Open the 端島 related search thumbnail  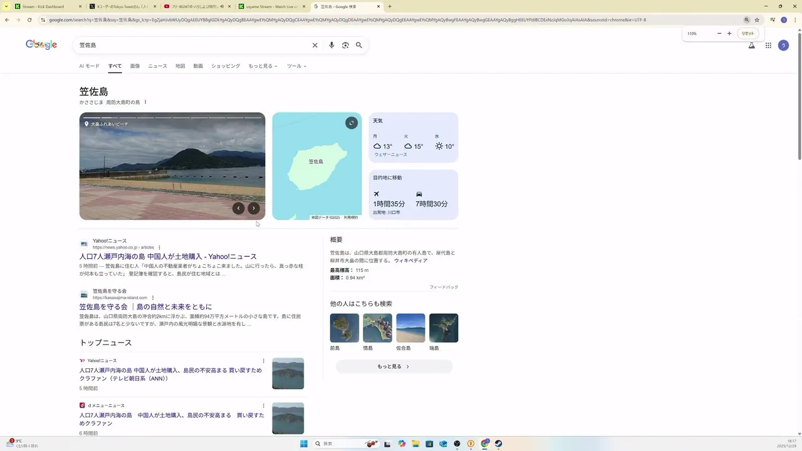coord(444,328)
